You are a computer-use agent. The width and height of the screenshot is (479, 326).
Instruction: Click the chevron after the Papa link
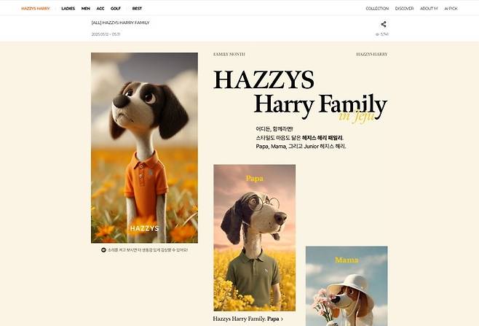pyautogui.click(x=282, y=319)
